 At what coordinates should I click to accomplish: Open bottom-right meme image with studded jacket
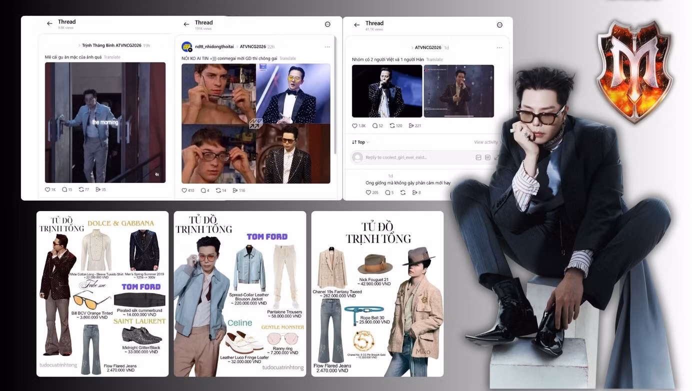(293, 154)
